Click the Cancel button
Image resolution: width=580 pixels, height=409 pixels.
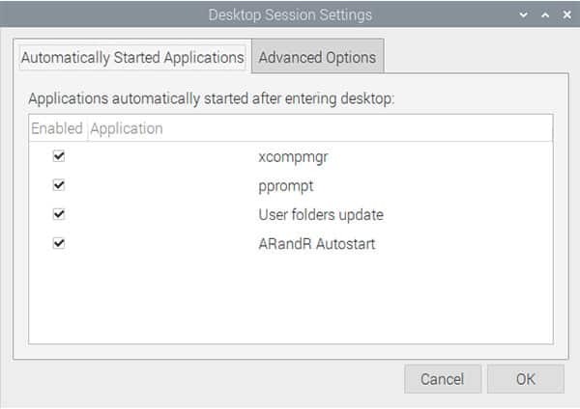click(x=443, y=379)
